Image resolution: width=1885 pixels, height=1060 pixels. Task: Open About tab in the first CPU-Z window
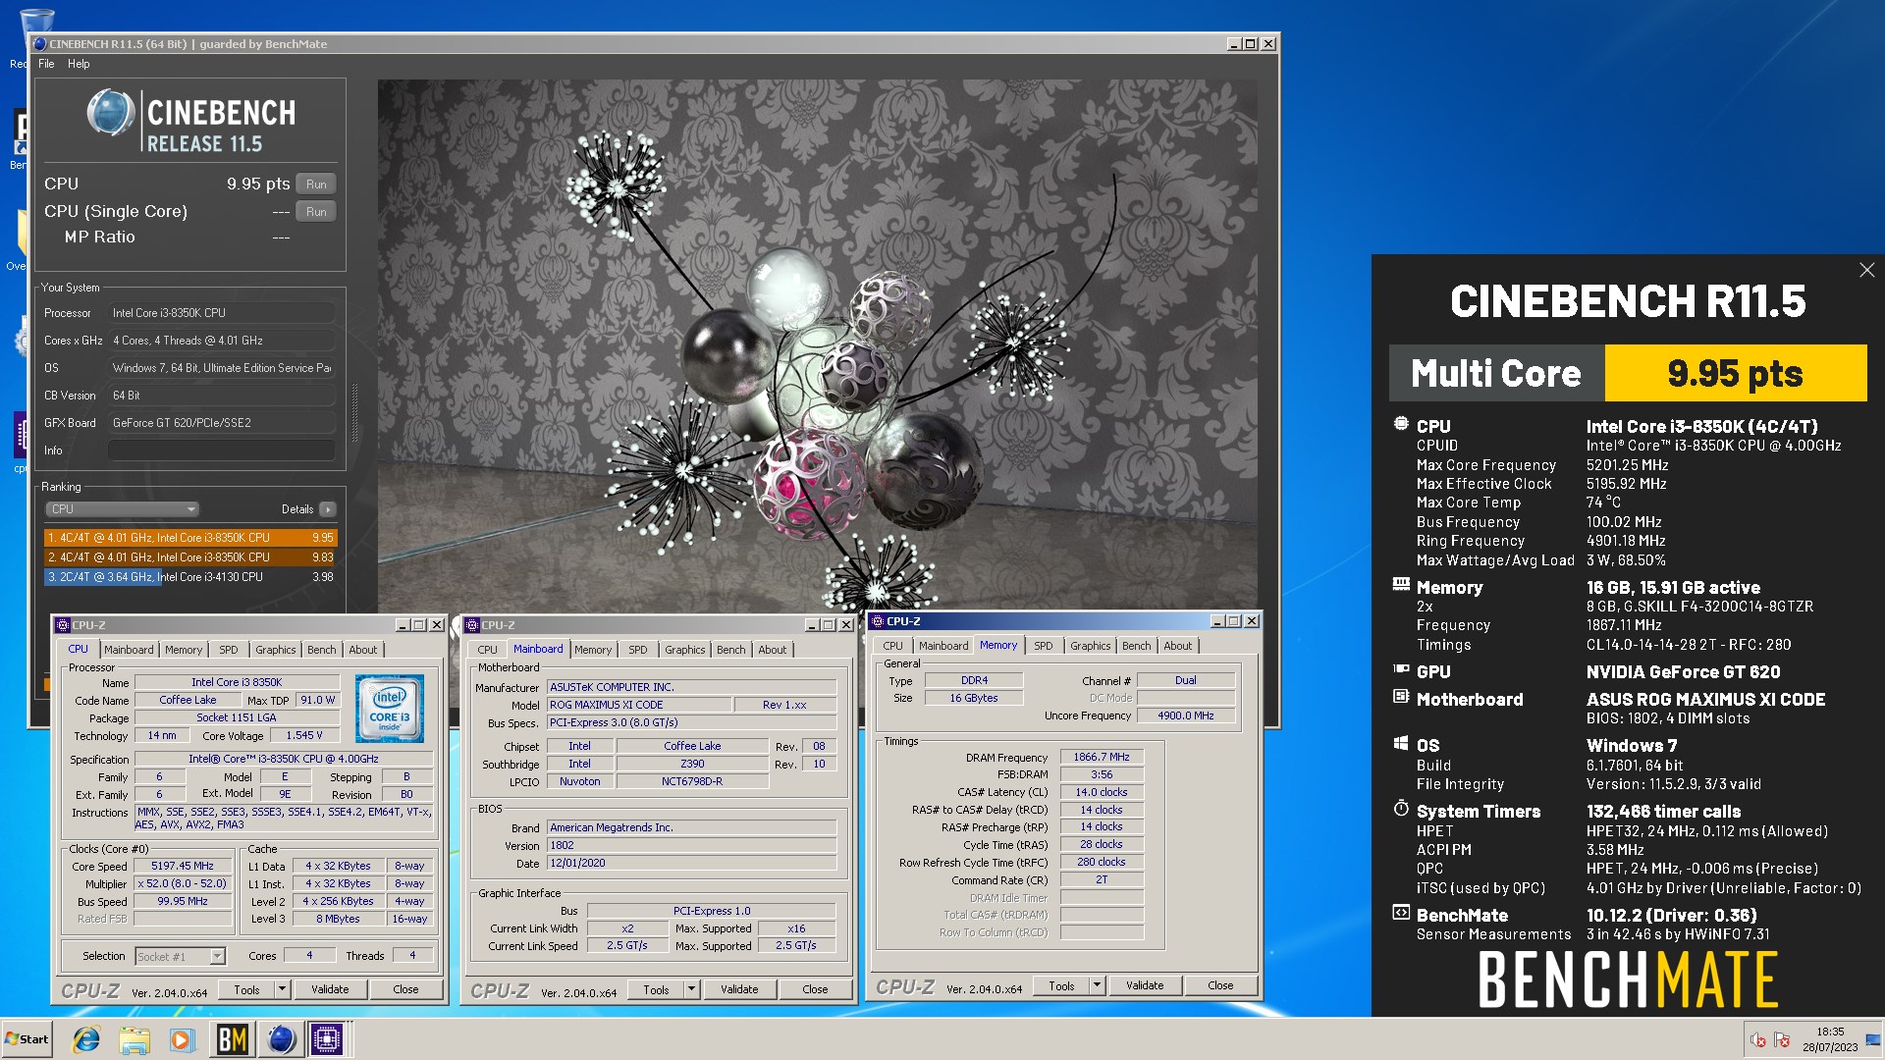tap(363, 650)
